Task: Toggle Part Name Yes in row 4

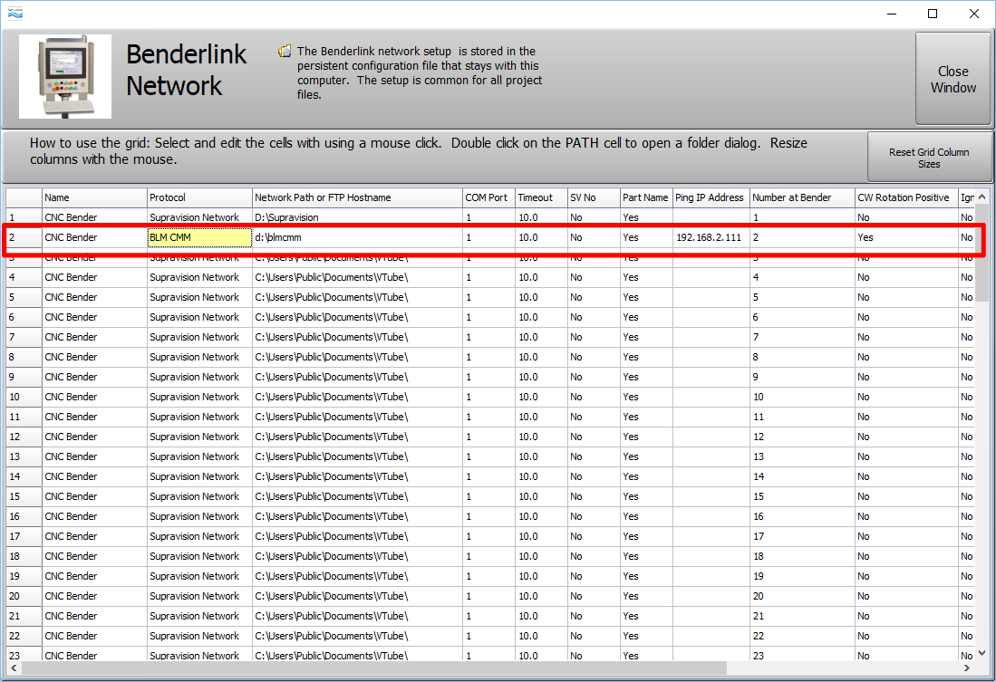Action: click(x=645, y=277)
